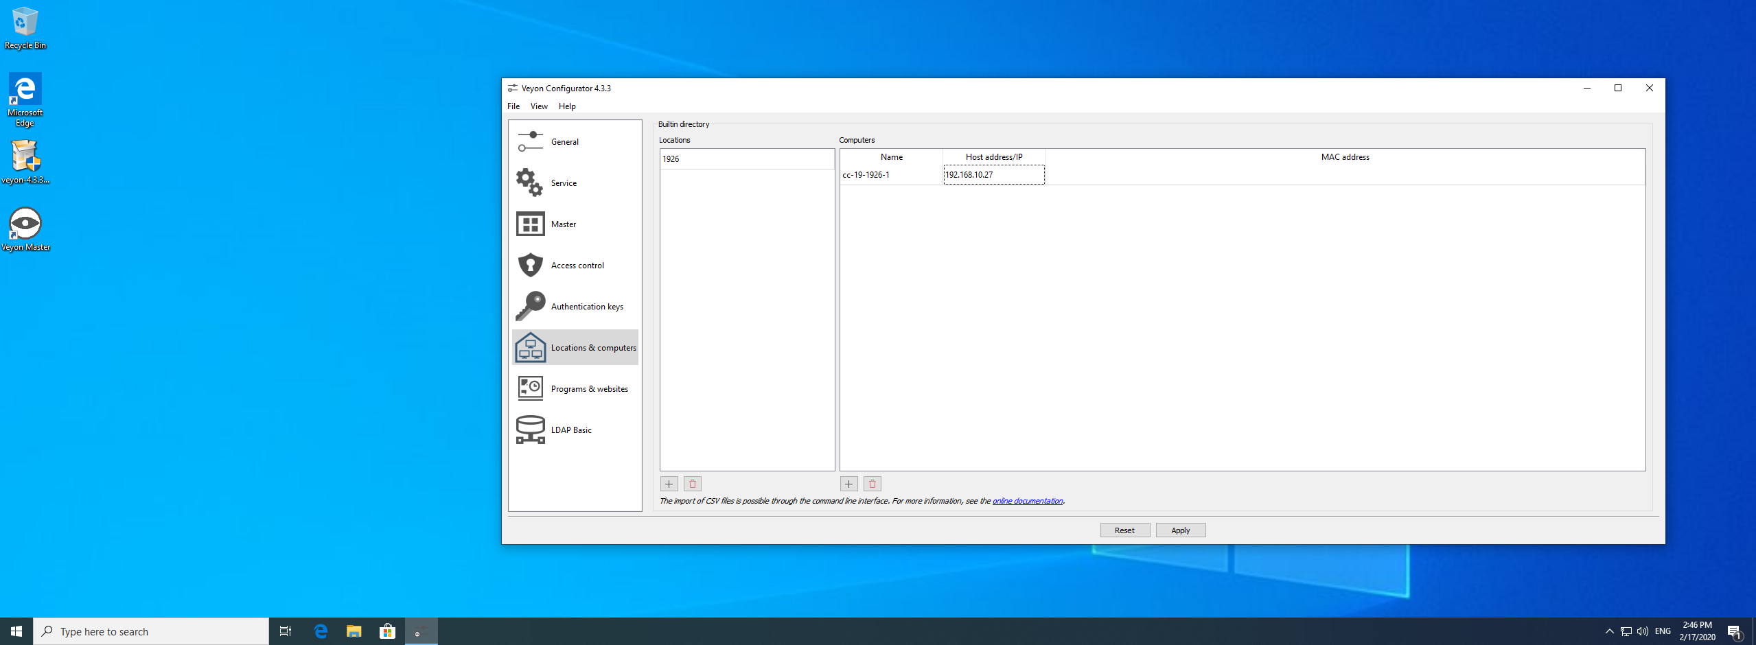
Task: Minimize the Veyon Configurator window
Action: click(1587, 88)
